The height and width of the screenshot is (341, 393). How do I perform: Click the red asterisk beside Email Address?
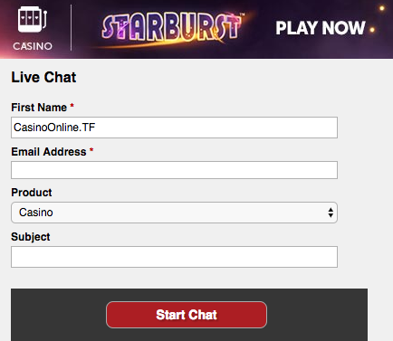[x=91, y=150]
